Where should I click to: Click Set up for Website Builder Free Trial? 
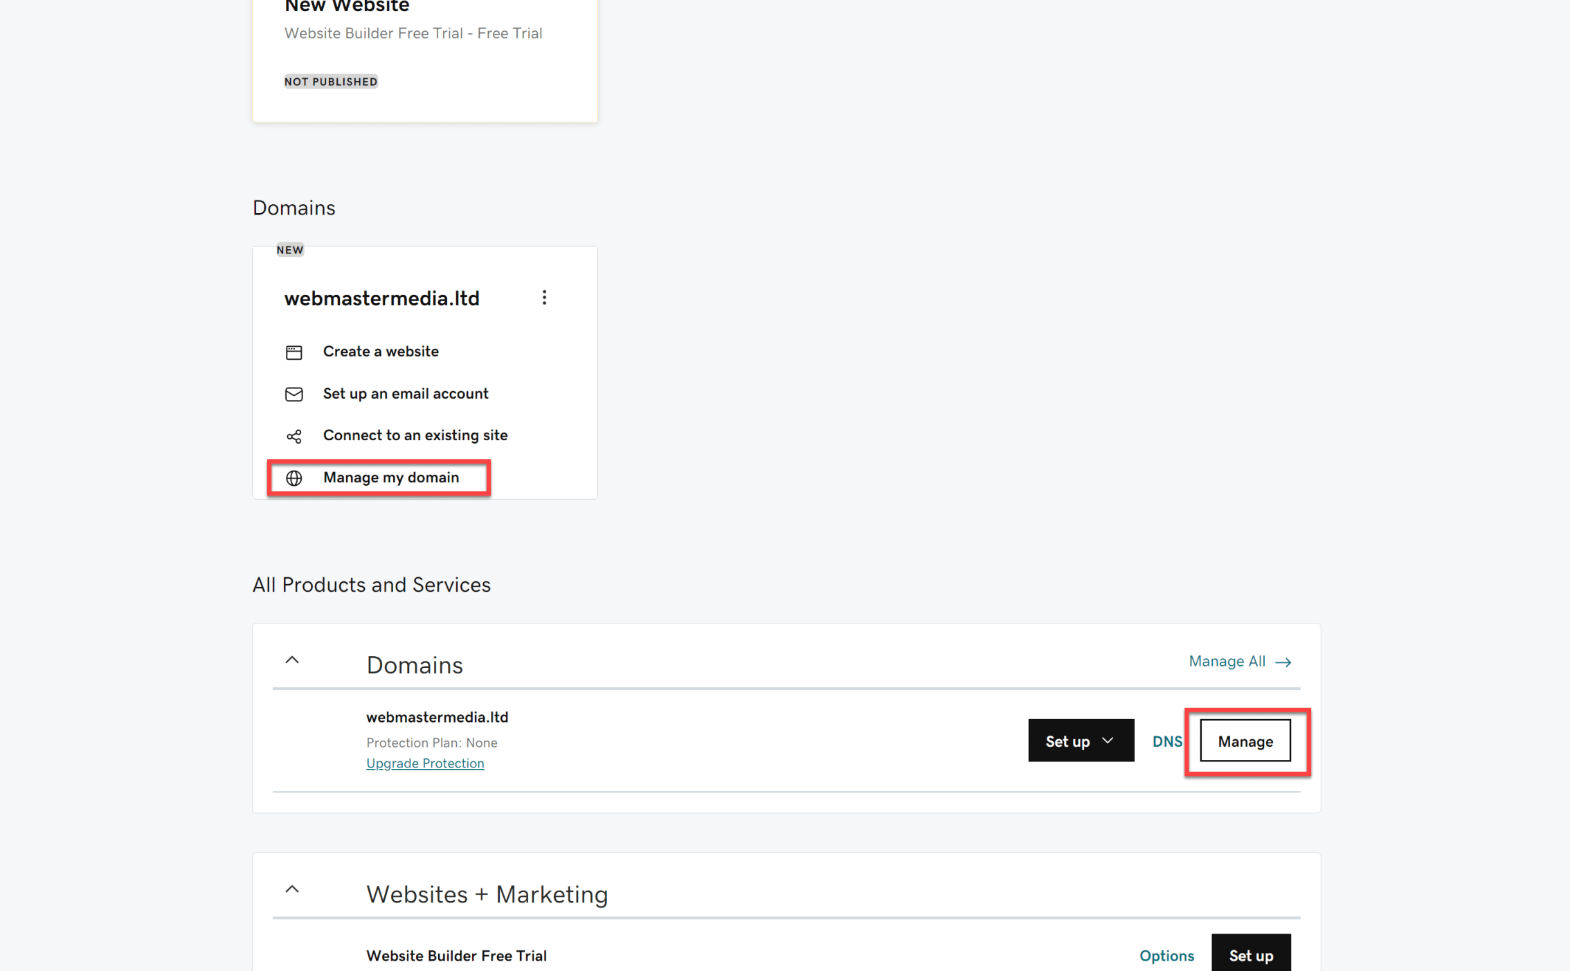point(1251,954)
